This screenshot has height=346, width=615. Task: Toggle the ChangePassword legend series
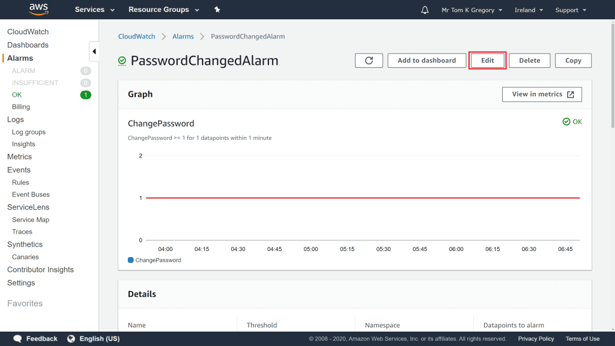coord(155,260)
